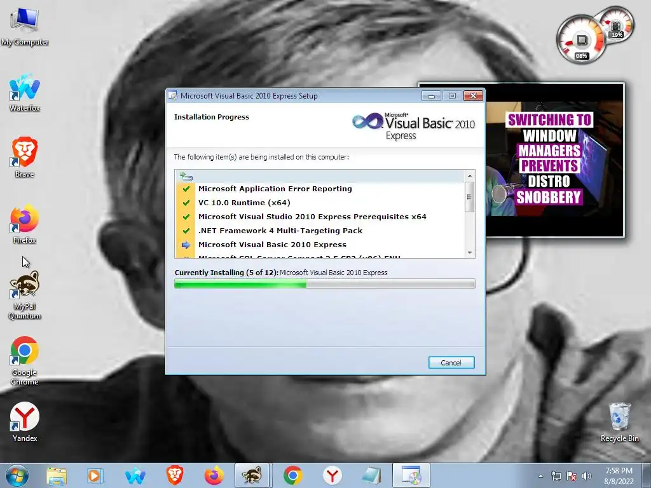Screen dimensions: 651x488
Task: Launch Windows Media Player from taskbar
Action: pyautogui.click(x=95, y=476)
